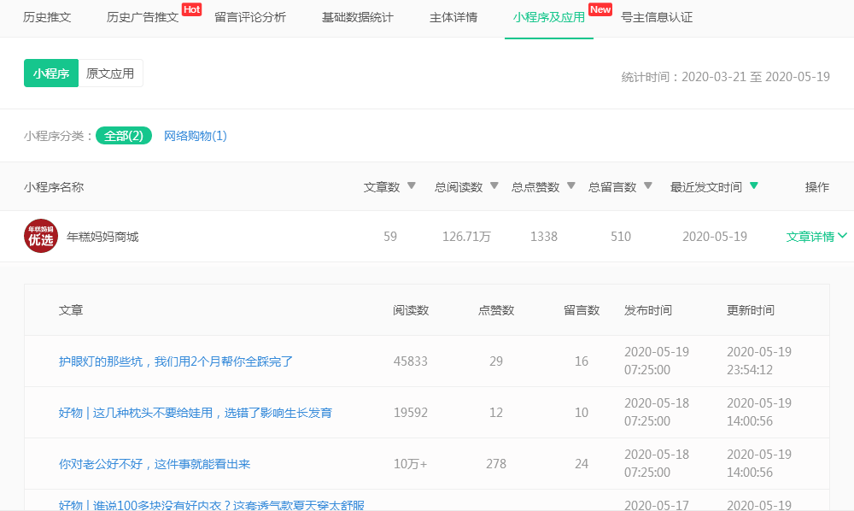Open article 谁说100多块没有好内衣
This screenshot has height=511, width=854.
point(211,505)
